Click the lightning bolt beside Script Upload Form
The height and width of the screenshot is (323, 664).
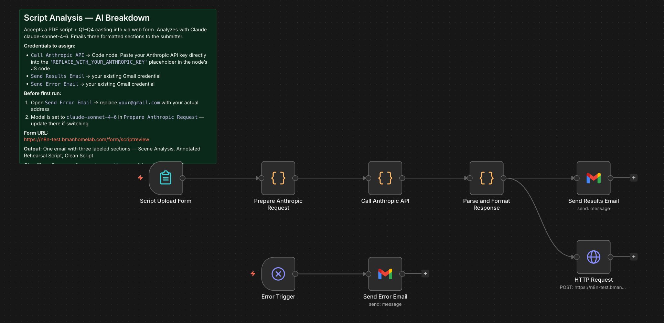tap(140, 178)
